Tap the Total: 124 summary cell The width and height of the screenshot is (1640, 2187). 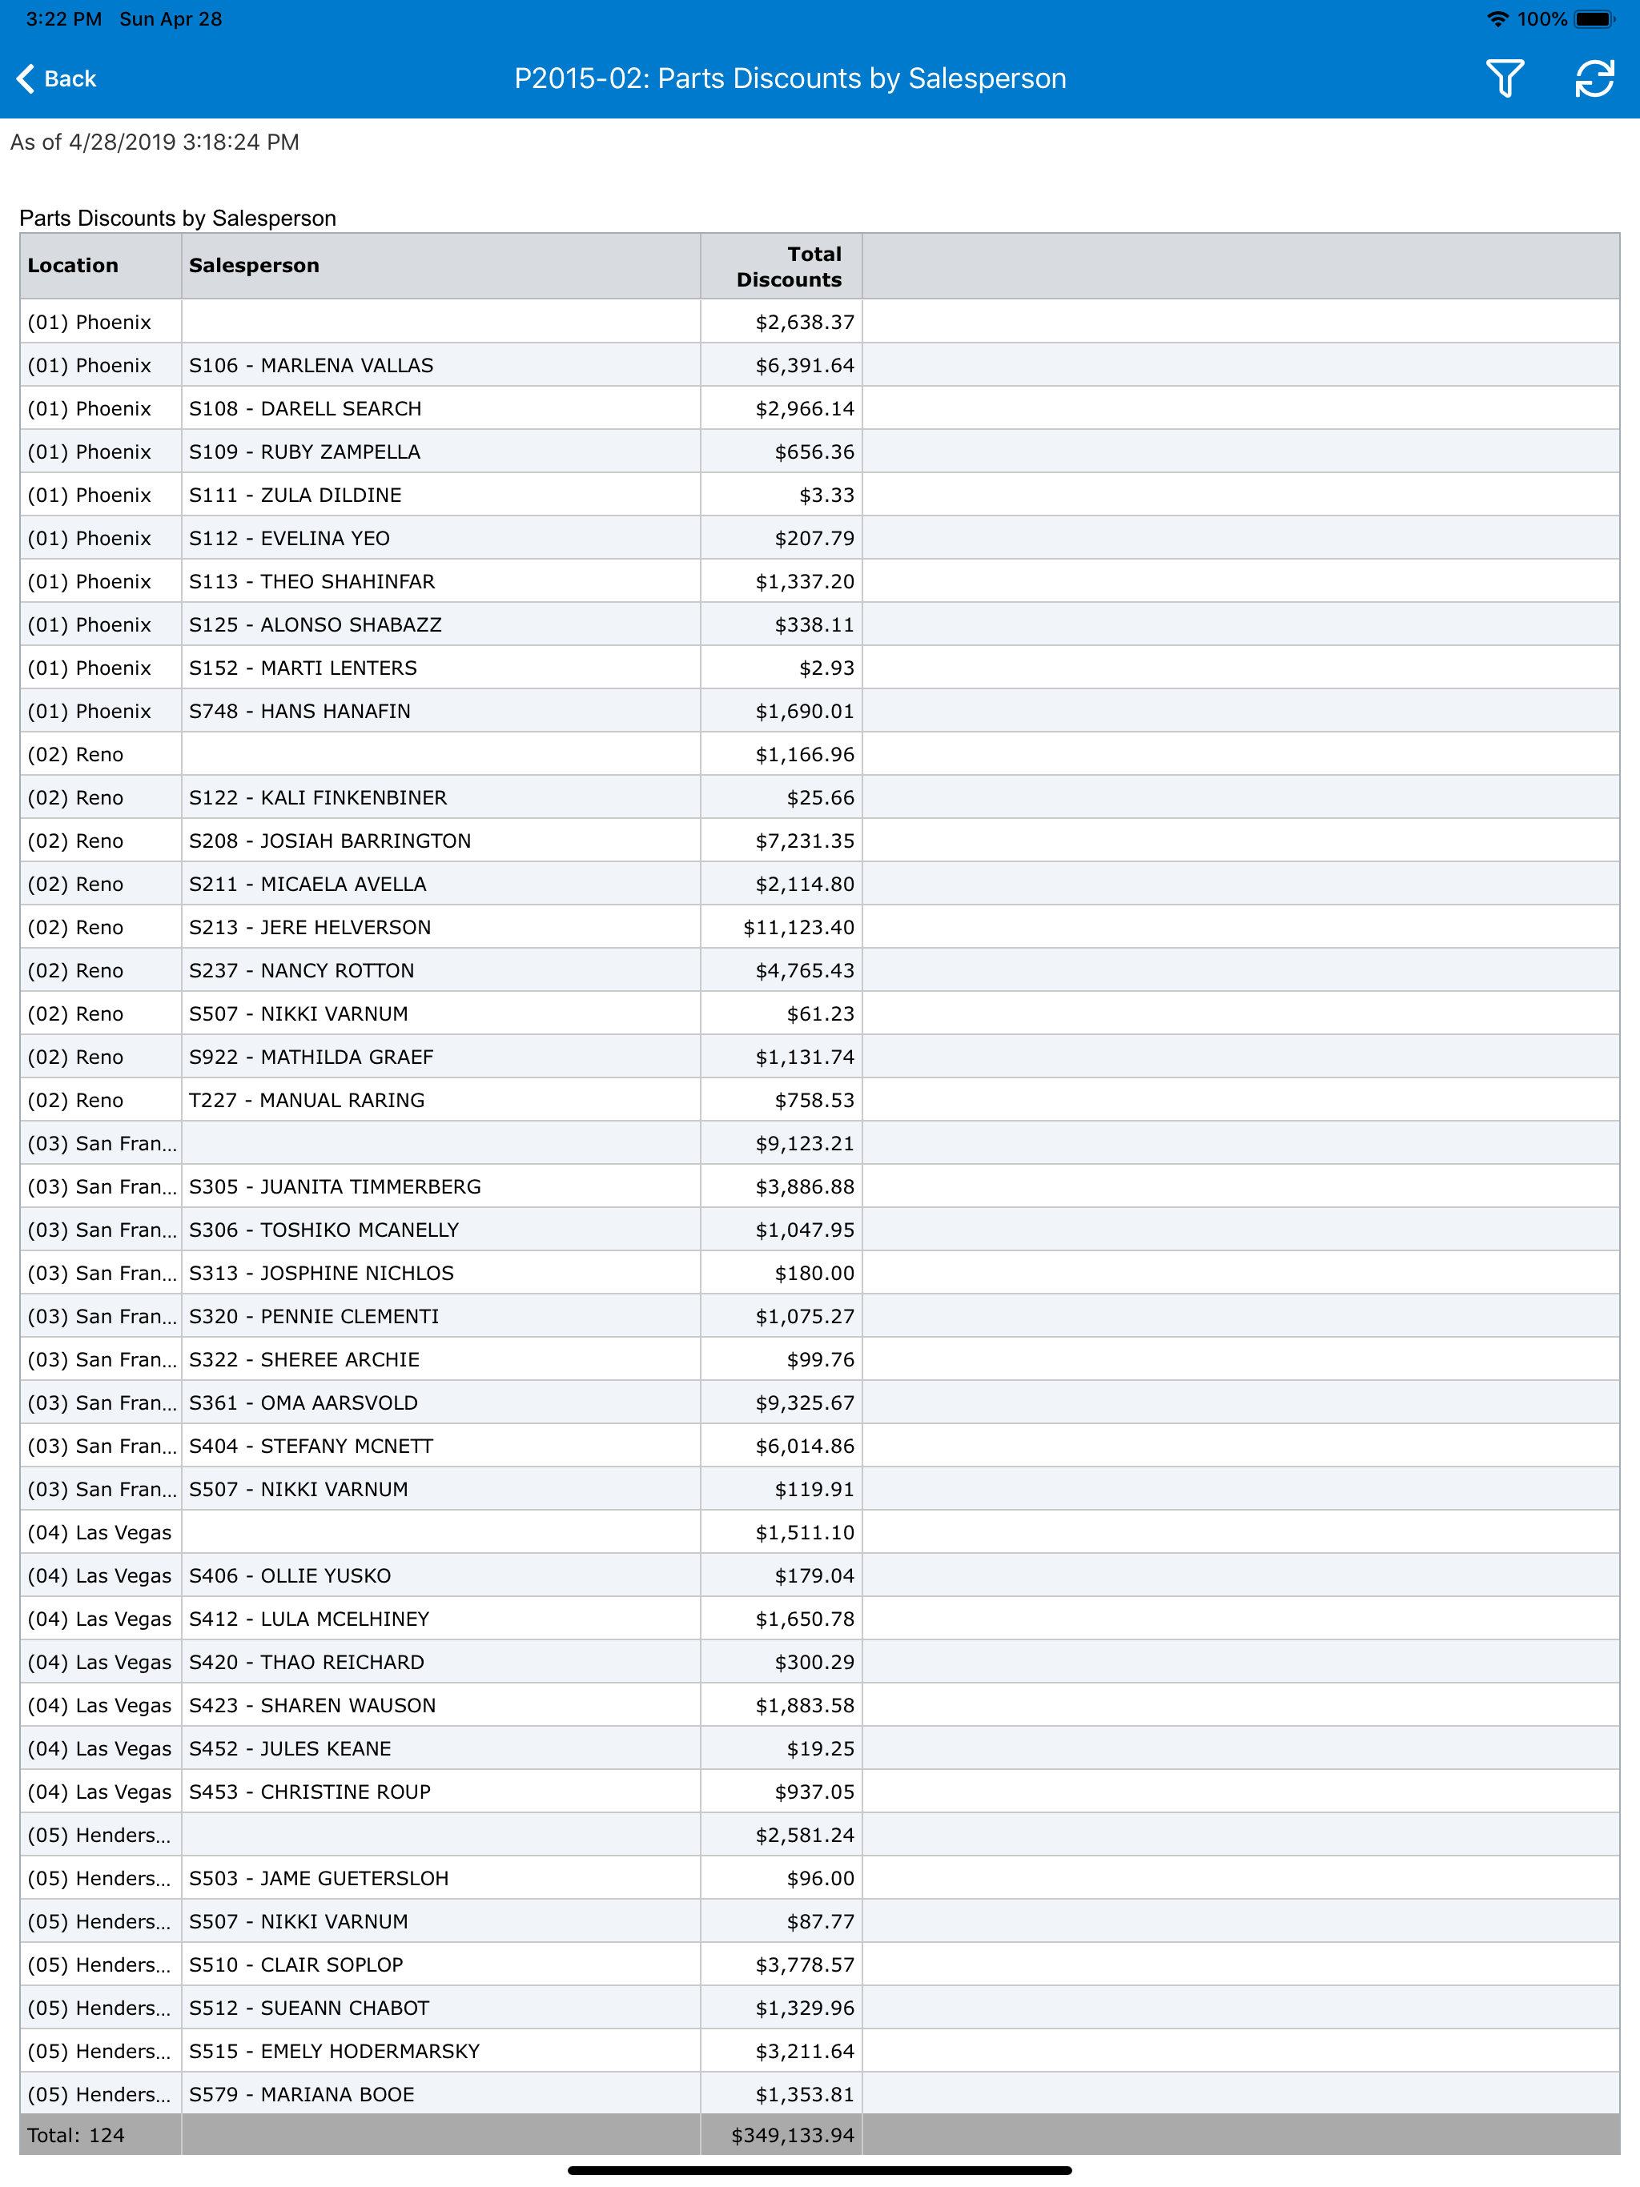(x=101, y=2135)
